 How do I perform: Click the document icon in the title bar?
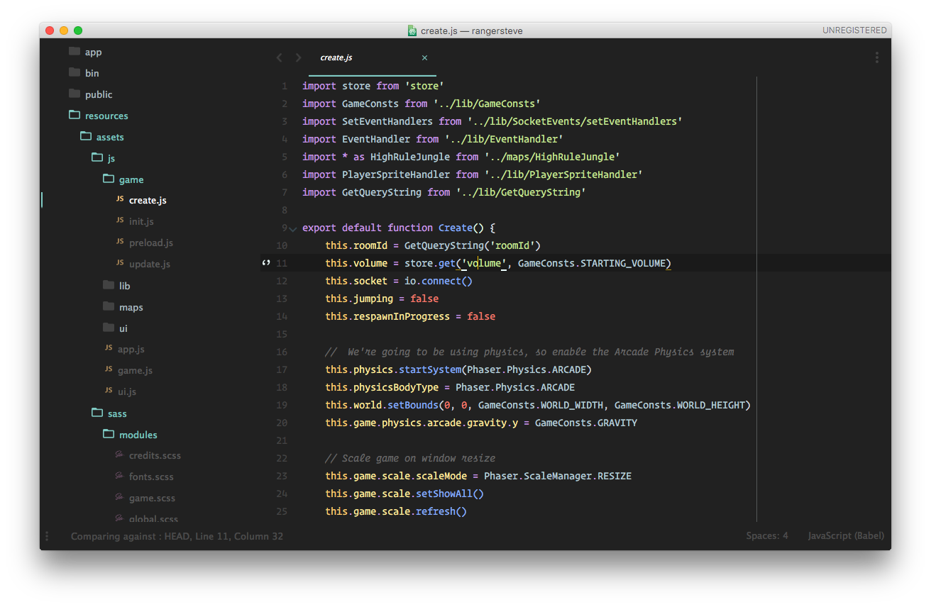(x=412, y=30)
